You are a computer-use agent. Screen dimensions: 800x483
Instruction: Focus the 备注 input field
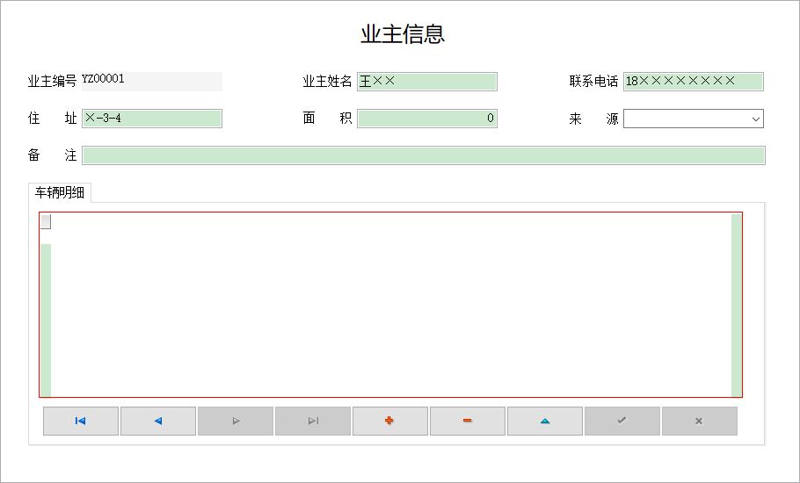click(424, 155)
